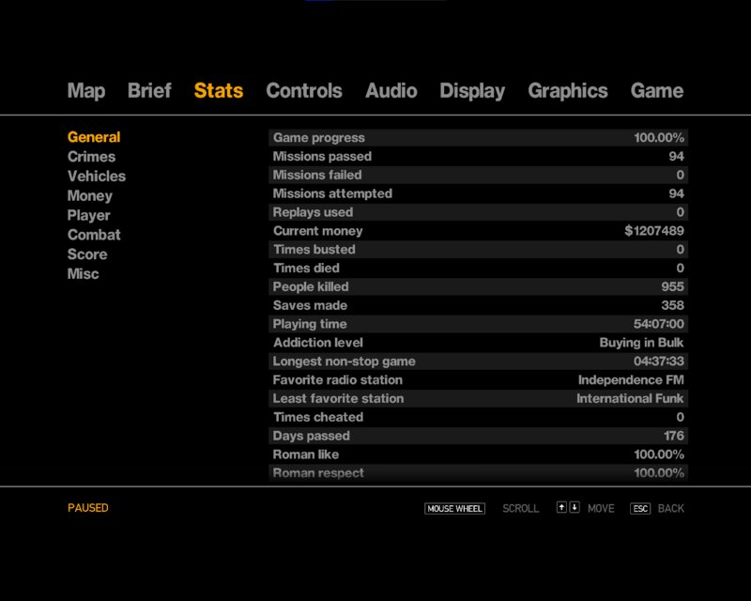Click the up arrow key icon
The height and width of the screenshot is (601, 751).
point(561,507)
